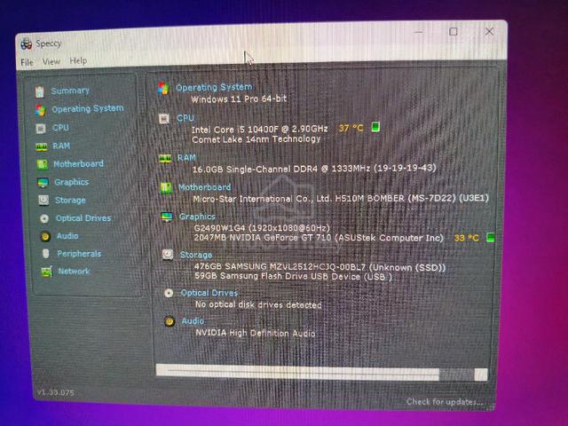This screenshot has width=568, height=426.
Task: Click the horizontal scrollbar at bottom of summary
Action: [321, 373]
